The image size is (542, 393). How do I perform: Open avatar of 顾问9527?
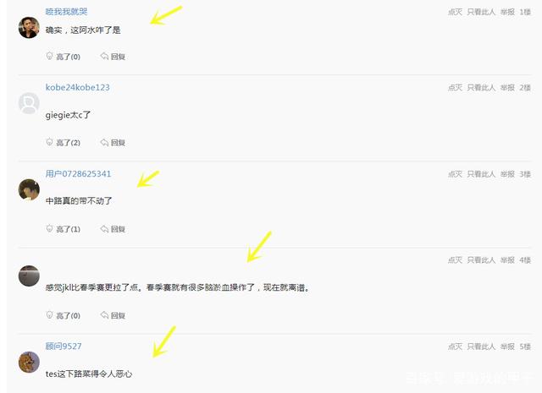click(29, 362)
